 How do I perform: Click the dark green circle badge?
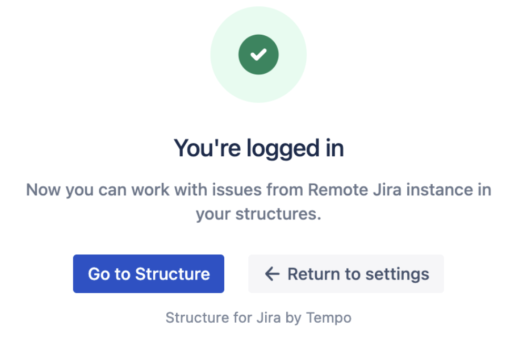[x=258, y=55]
